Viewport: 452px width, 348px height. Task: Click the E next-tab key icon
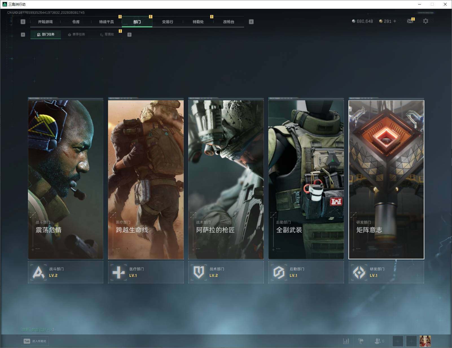pos(251,22)
